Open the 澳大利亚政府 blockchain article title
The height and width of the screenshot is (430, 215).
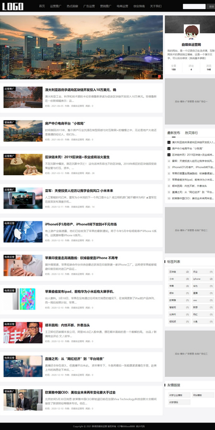(x=81, y=90)
